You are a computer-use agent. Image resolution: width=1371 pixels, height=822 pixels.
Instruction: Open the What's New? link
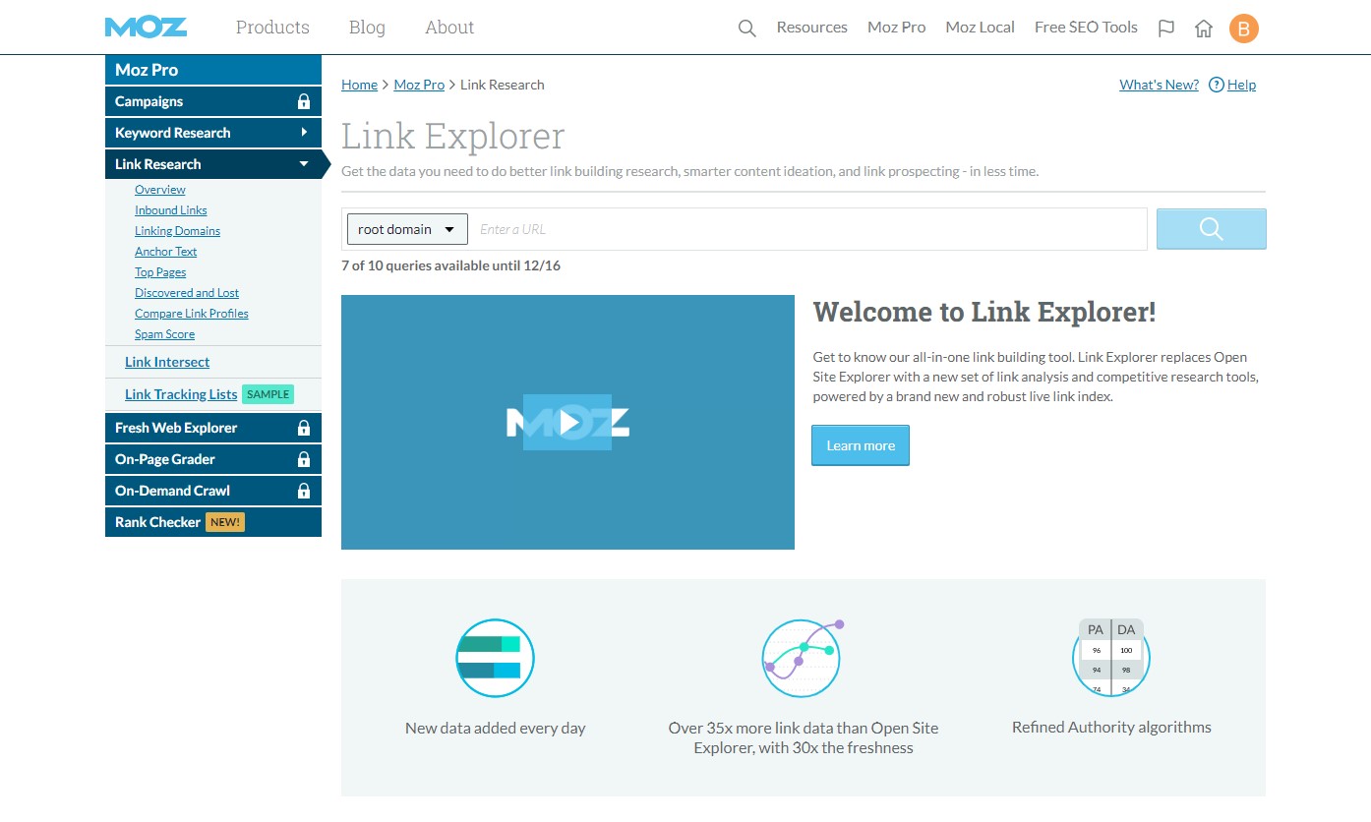pos(1159,85)
